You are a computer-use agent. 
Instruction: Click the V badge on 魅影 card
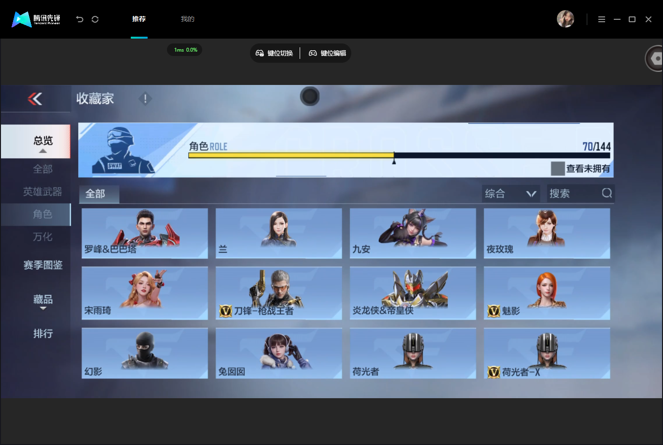[493, 311]
